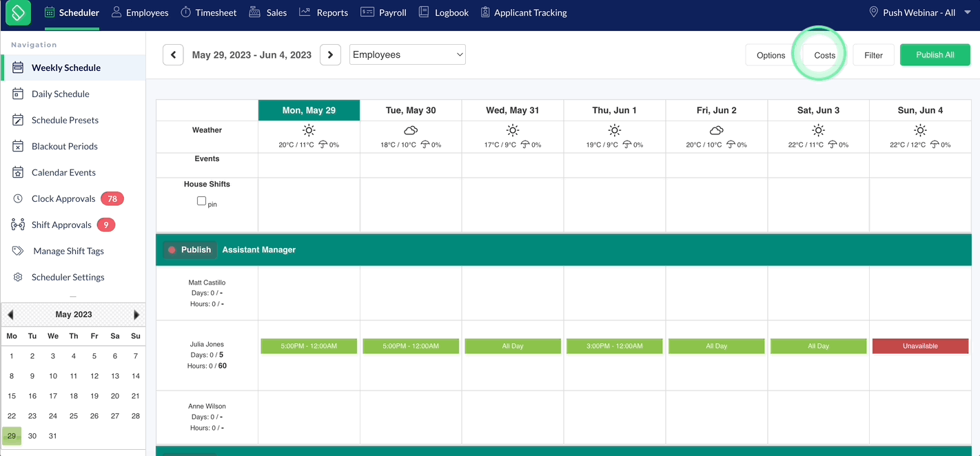This screenshot has height=456, width=980.
Task: Select the Mon, May 29 column header
Action: 309,110
